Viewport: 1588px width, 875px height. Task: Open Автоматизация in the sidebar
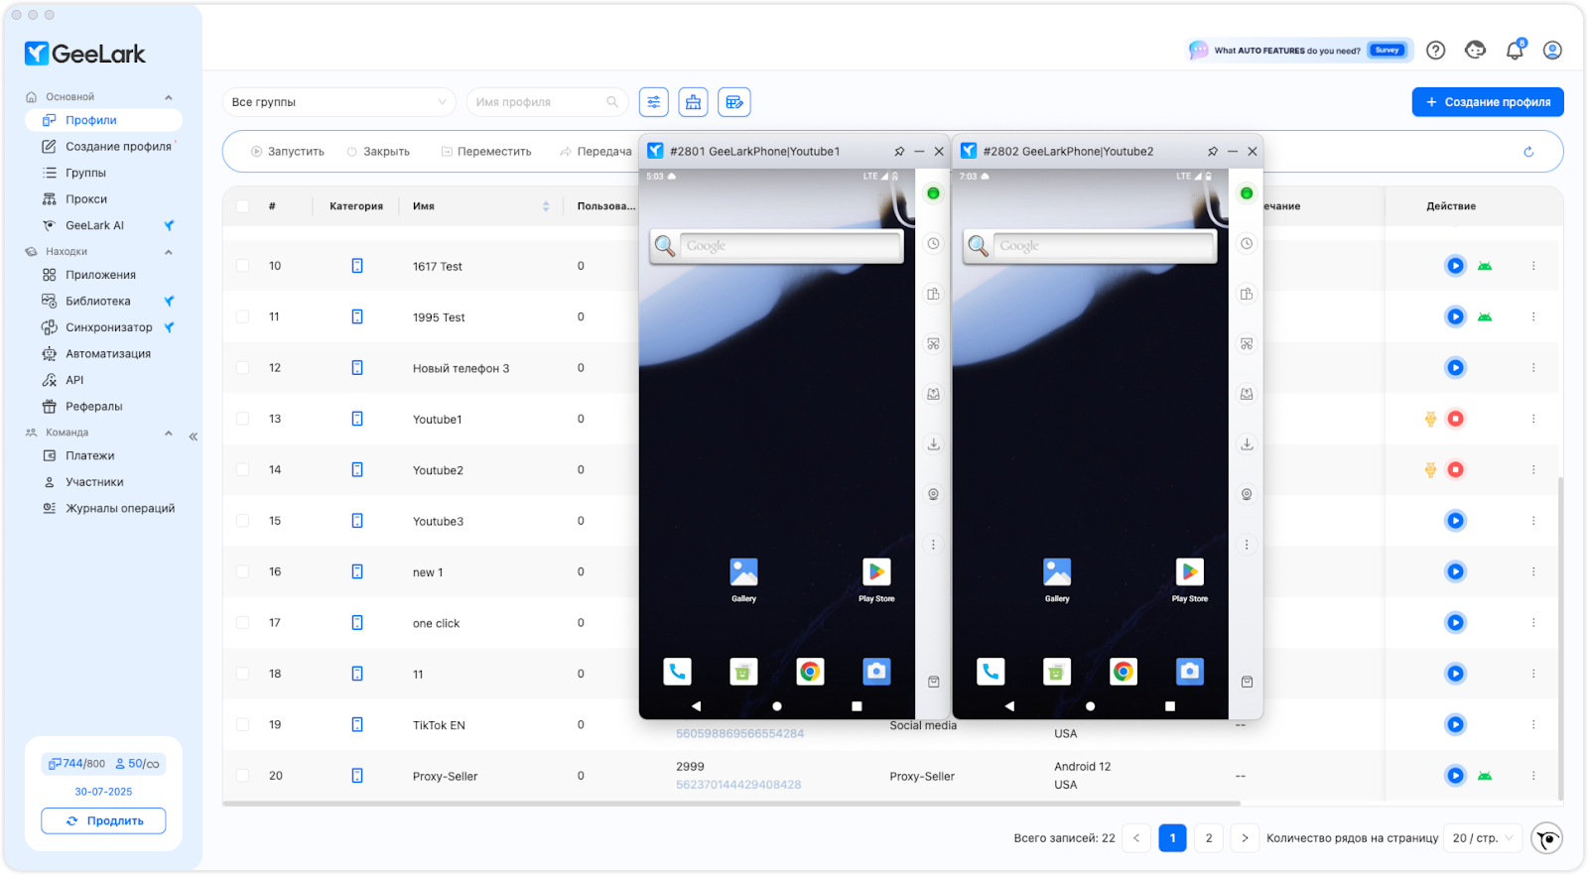click(x=107, y=354)
